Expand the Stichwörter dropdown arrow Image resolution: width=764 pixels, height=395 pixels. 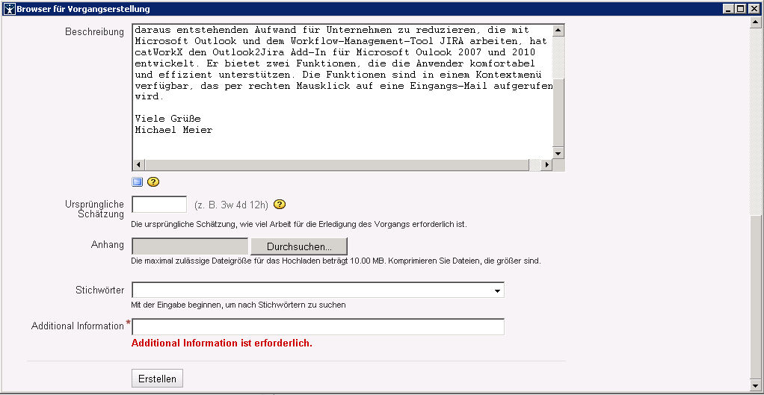click(497, 290)
